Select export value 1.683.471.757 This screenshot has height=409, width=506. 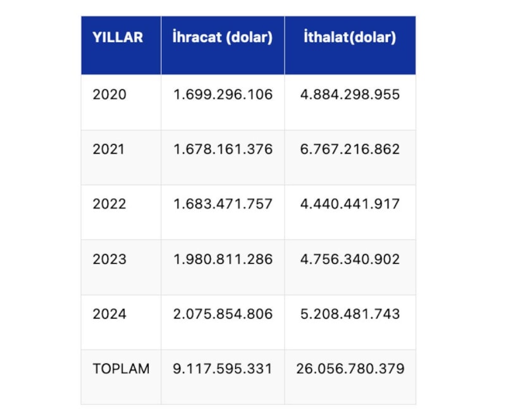[x=223, y=204]
